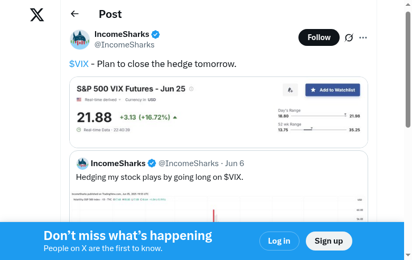Open the IncomeSharks avatar at post top
The height and width of the screenshot is (260, 412).
click(x=80, y=40)
